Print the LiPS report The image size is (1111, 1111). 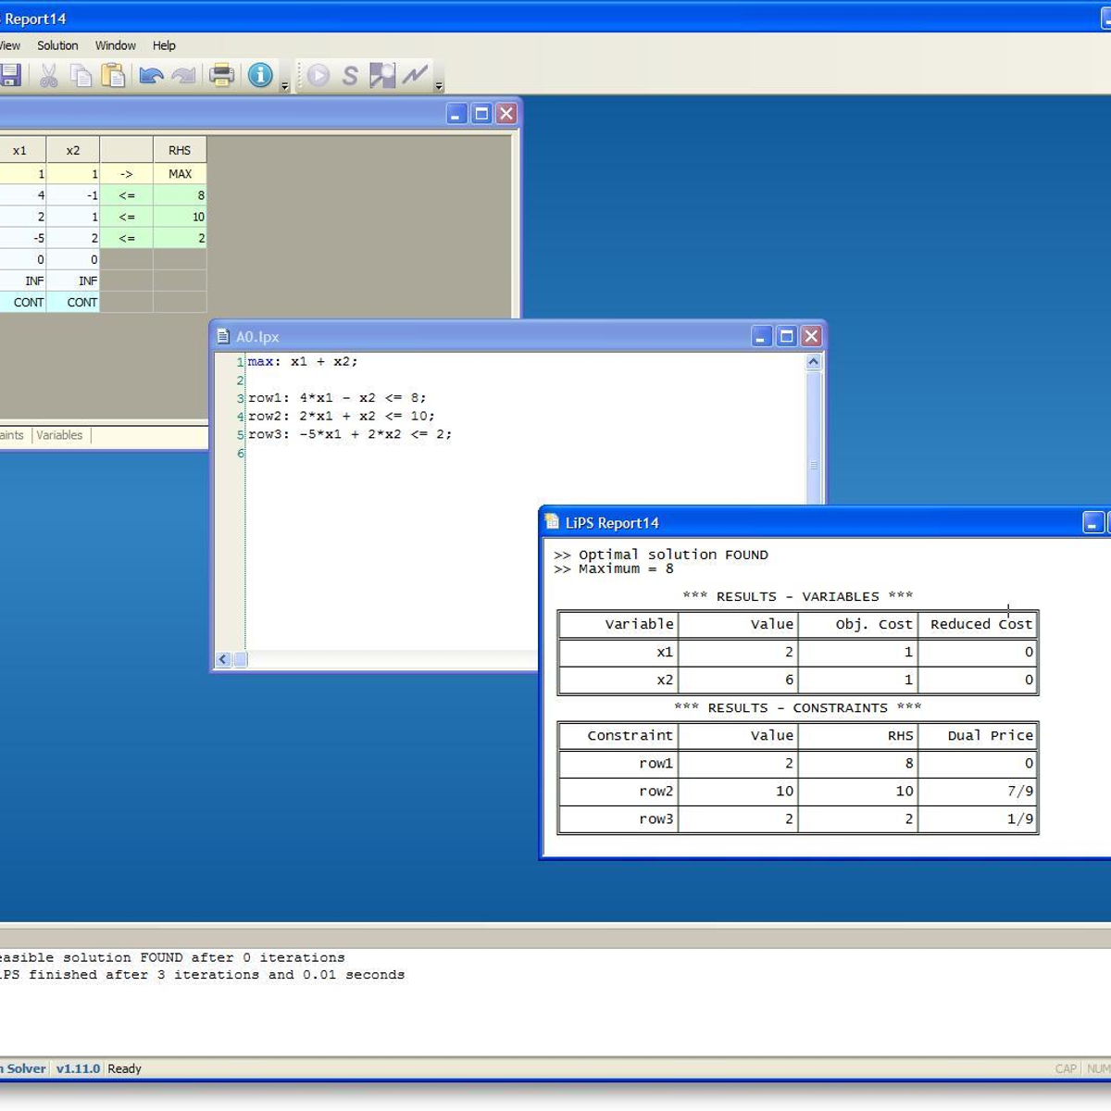pos(221,76)
